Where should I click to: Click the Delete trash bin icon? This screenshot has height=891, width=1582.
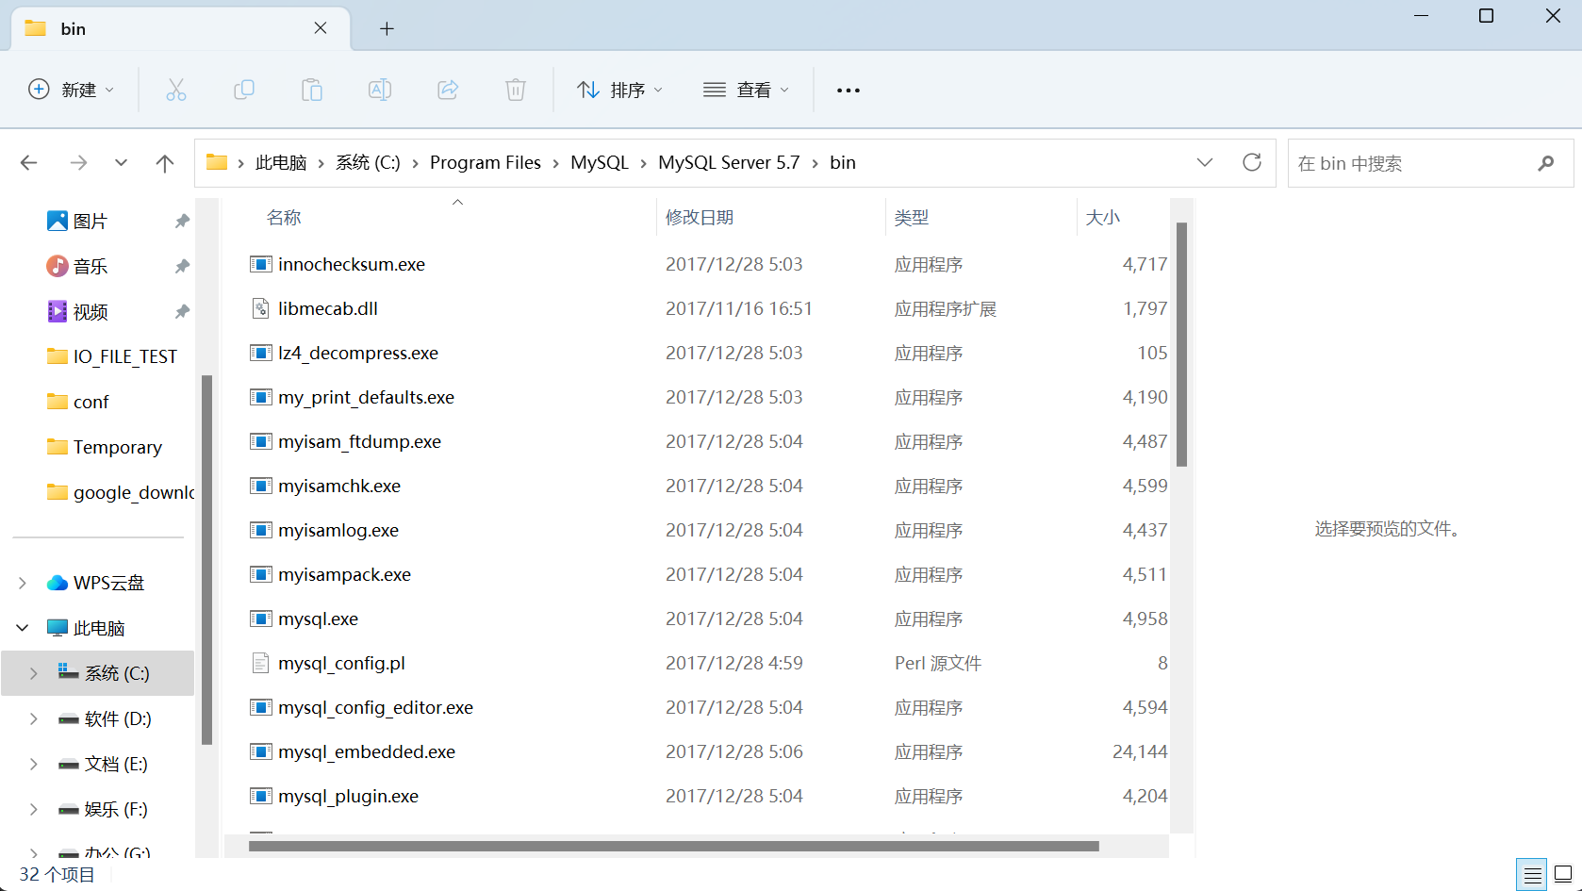pyautogui.click(x=516, y=90)
